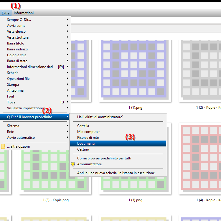Open Barra di stato submenu

35,61
